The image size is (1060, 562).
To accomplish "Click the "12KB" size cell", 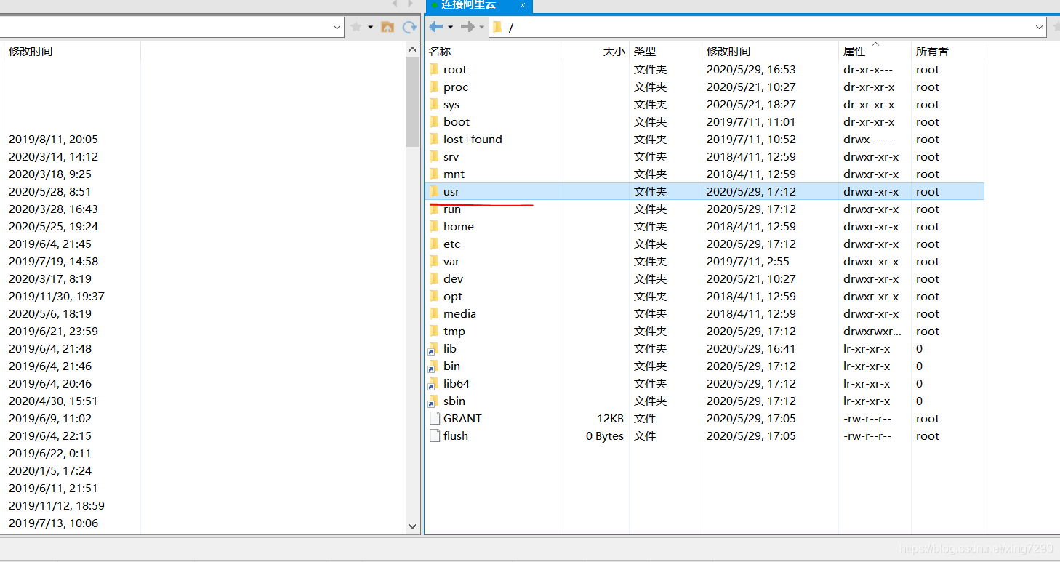I will coord(611,418).
